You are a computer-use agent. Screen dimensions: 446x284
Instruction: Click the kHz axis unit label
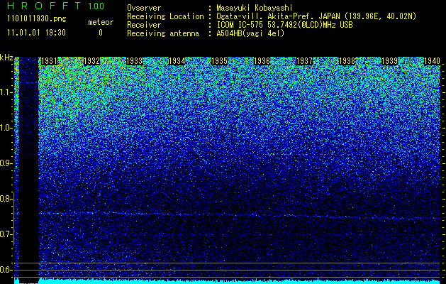point(6,58)
